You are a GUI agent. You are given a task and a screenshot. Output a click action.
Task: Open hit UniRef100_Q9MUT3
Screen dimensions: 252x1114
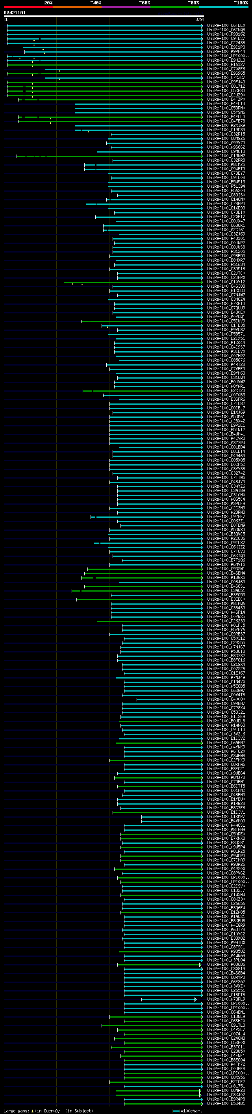[226, 152]
